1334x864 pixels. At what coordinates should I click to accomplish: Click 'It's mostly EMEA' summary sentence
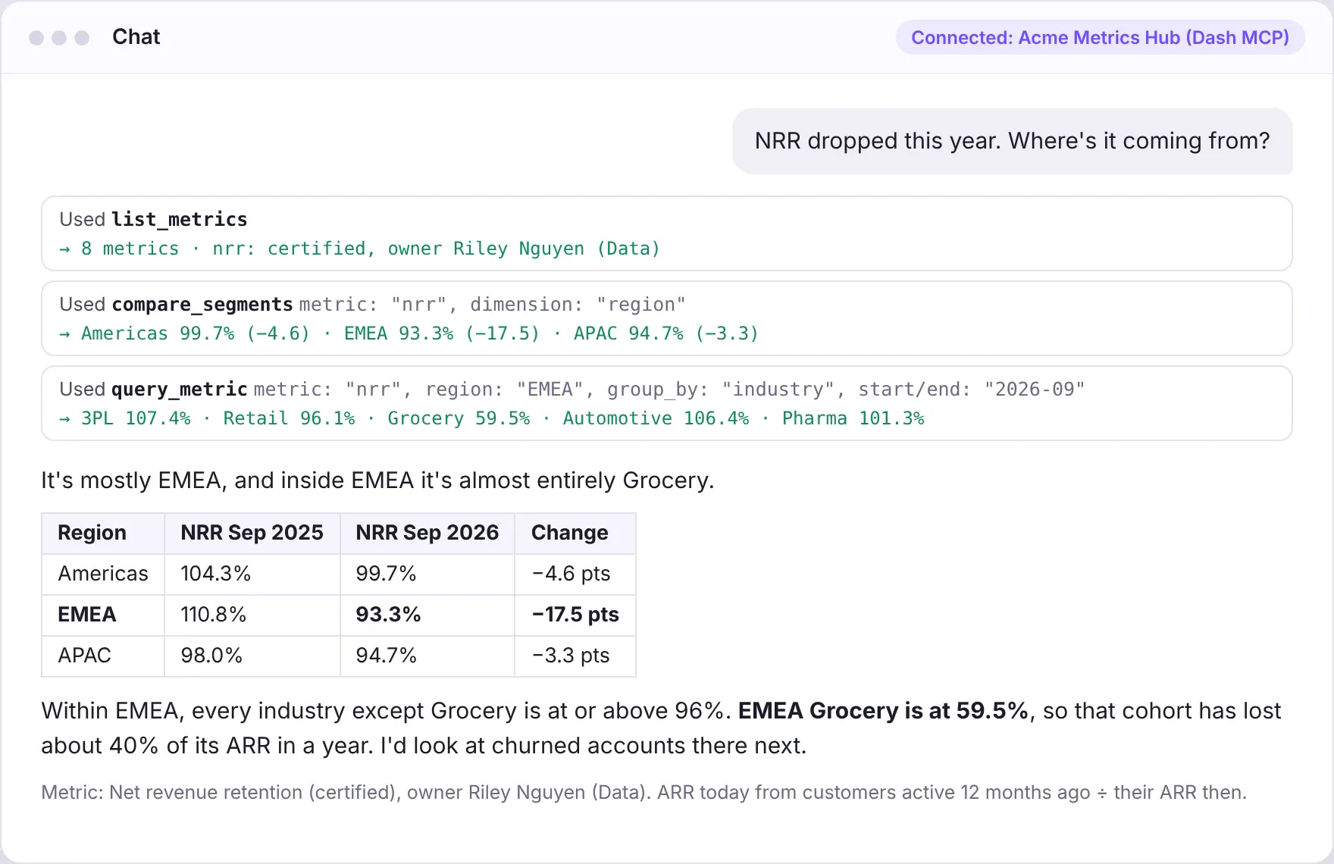[377, 481]
